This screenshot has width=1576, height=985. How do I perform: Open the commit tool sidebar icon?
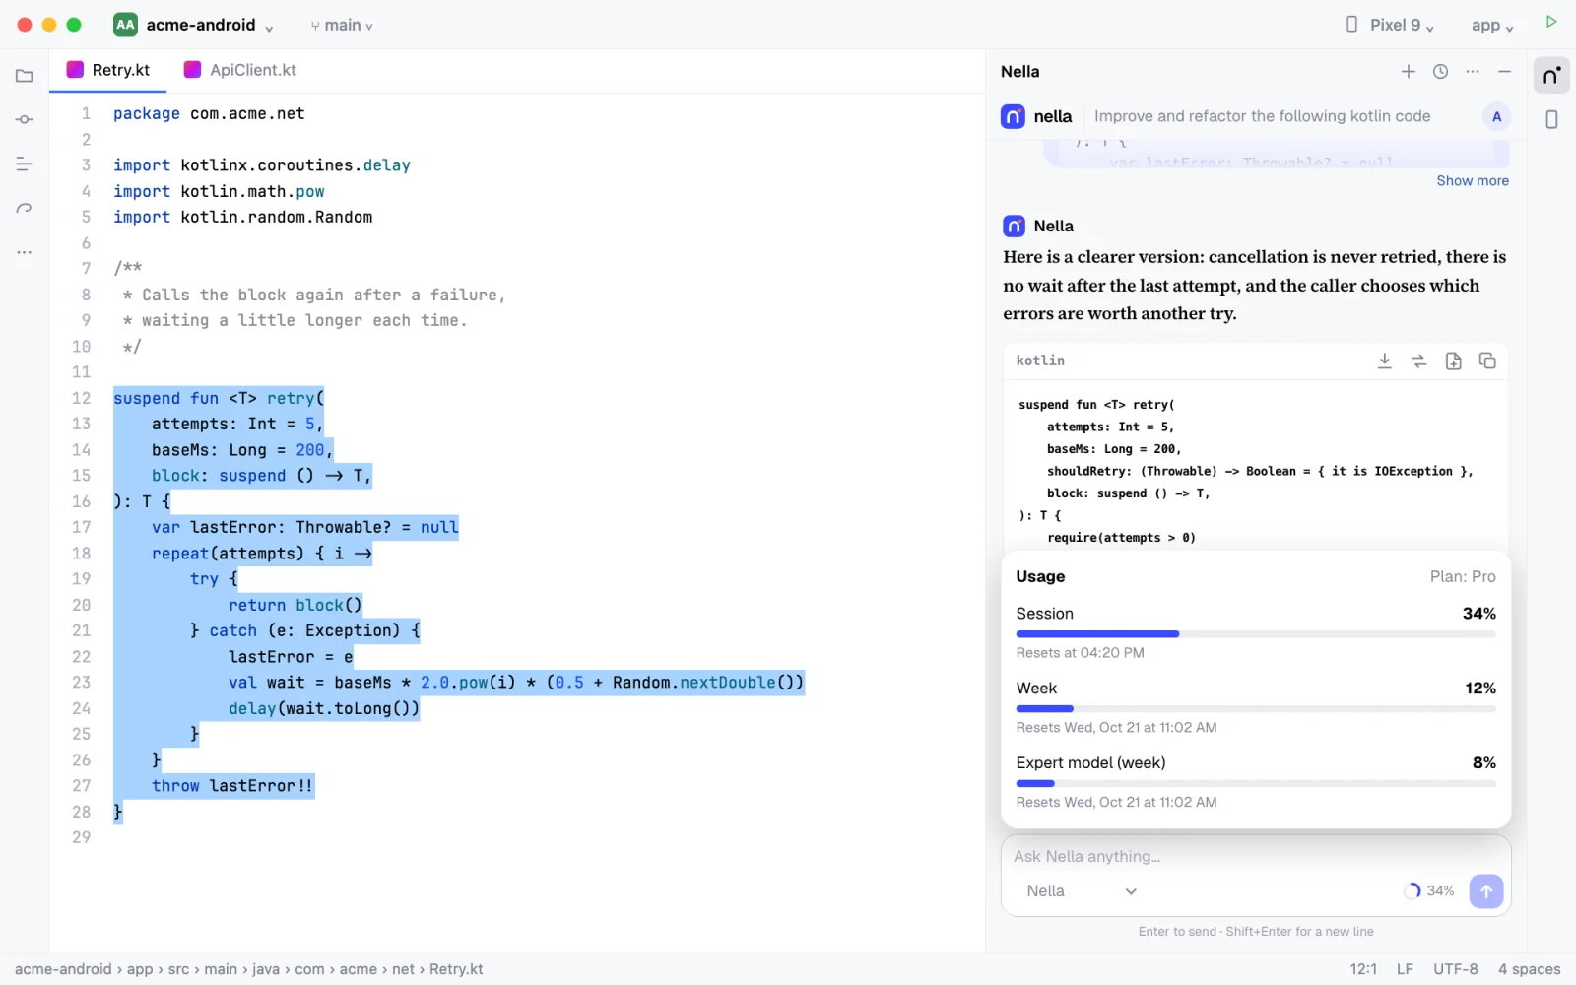25,120
